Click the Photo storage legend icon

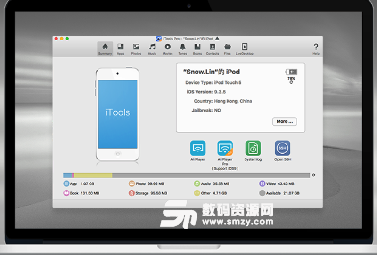[131, 183]
